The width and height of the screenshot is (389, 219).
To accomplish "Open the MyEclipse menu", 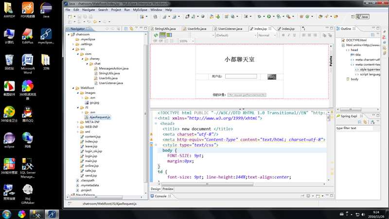I will (x=140, y=10).
